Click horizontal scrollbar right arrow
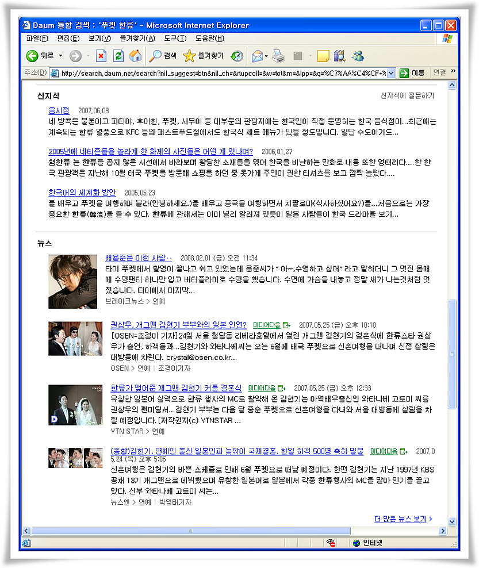 pyautogui.click(x=443, y=531)
